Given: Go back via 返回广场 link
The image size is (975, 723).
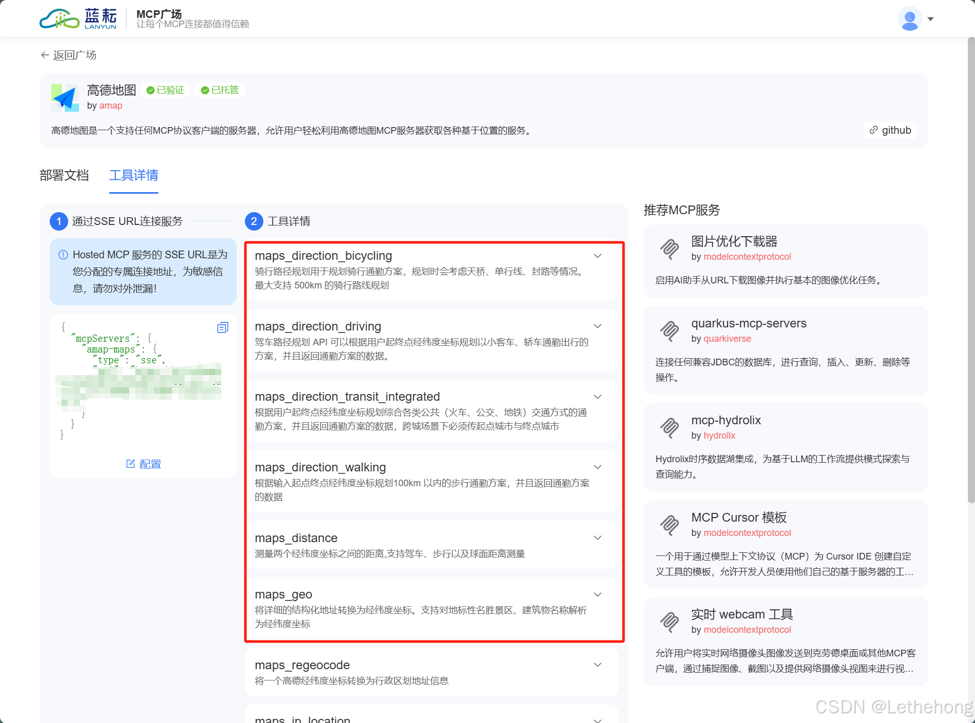Looking at the screenshot, I should click(x=68, y=55).
